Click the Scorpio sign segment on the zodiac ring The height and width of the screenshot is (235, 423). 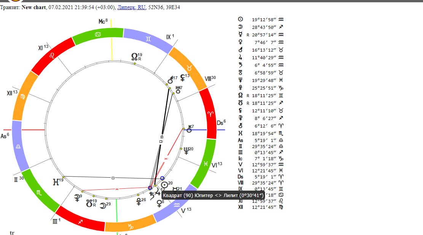click(39, 192)
